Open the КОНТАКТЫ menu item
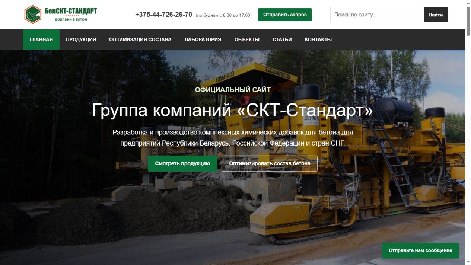 click(x=318, y=39)
